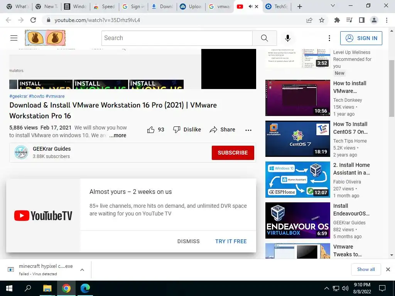
Task: Go back in Chrome
Action: click(x=8, y=20)
